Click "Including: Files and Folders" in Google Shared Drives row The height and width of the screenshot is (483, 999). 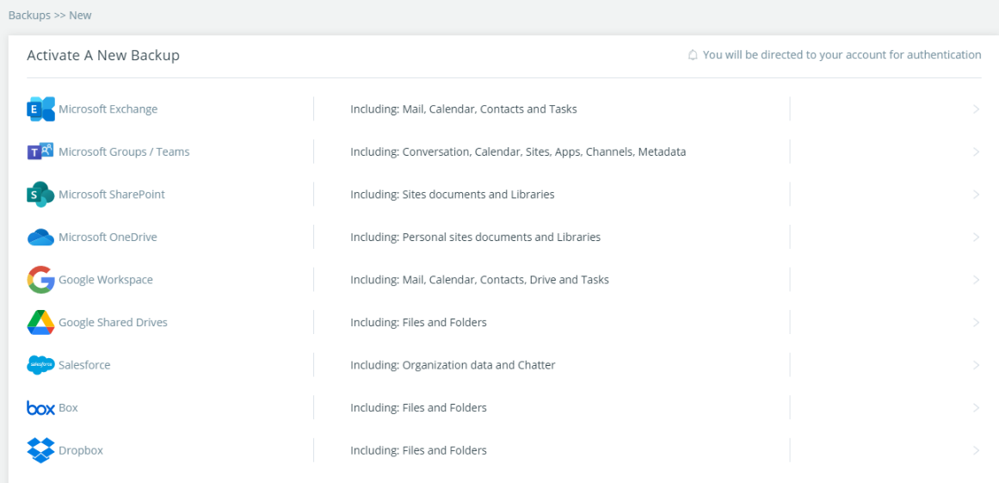click(418, 322)
